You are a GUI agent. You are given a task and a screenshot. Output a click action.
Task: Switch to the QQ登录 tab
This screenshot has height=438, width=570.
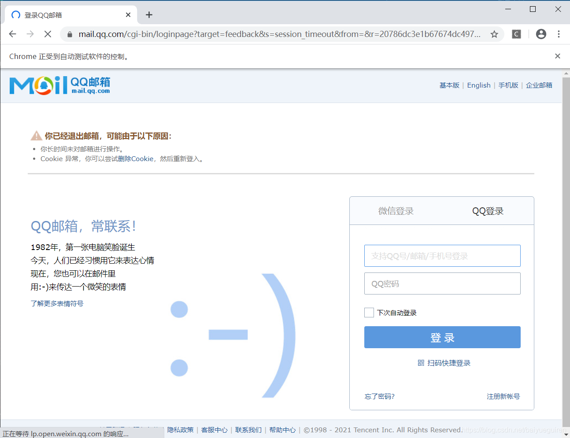(x=488, y=211)
